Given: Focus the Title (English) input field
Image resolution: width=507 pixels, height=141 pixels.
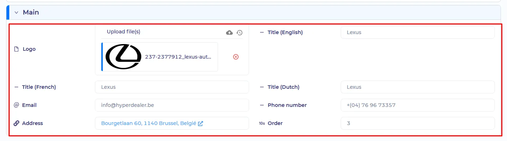Looking at the screenshot, I should 417,32.
